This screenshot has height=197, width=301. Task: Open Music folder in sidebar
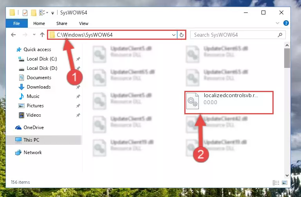coord(33,96)
